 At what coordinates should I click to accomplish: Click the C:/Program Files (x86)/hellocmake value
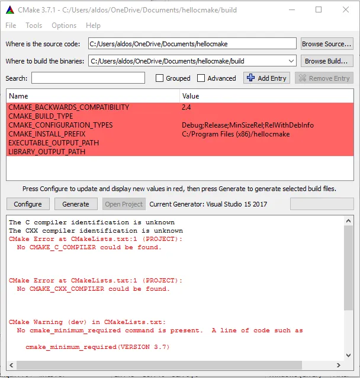236,134
